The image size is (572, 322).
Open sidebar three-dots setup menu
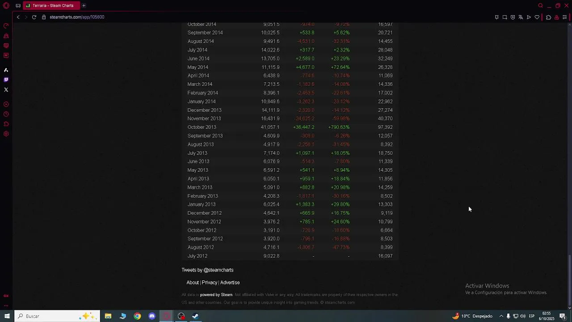(x=6, y=306)
